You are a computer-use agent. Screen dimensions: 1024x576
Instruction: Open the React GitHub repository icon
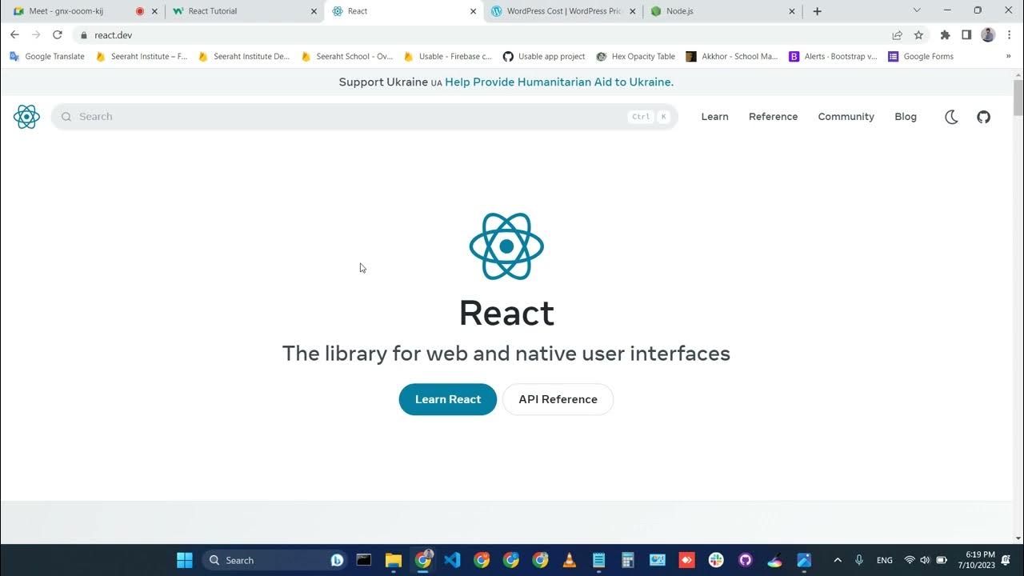[x=984, y=117]
